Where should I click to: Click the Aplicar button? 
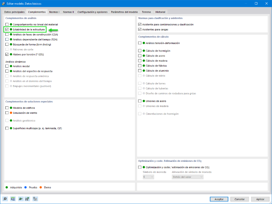tap(260, 199)
